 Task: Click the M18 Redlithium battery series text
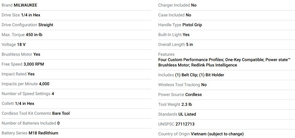click(43, 133)
